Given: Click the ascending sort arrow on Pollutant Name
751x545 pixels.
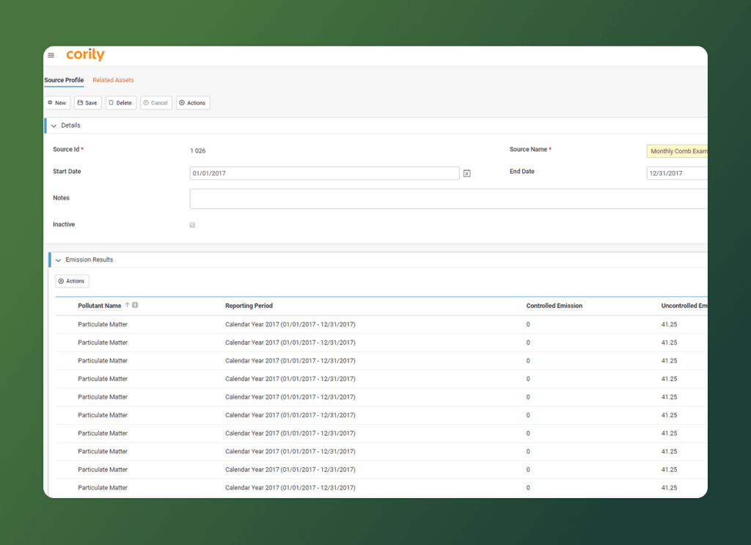Looking at the screenshot, I should pyautogui.click(x=128, y=305).
